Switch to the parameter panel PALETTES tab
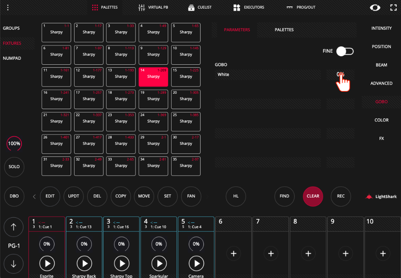 point(284,30)
